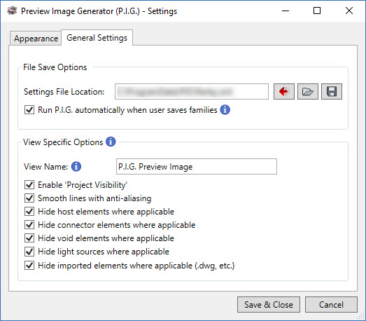366x321 pixels.
Task: Click the Cancel button
Action: click(331, 304)
